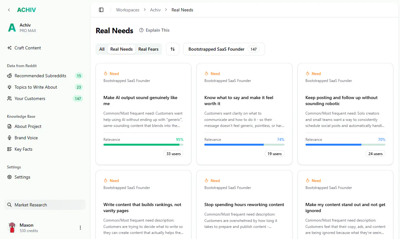Open the Bootstrapped SaaS Founder persona filter

pyautogui.click(x=224, y=49)
